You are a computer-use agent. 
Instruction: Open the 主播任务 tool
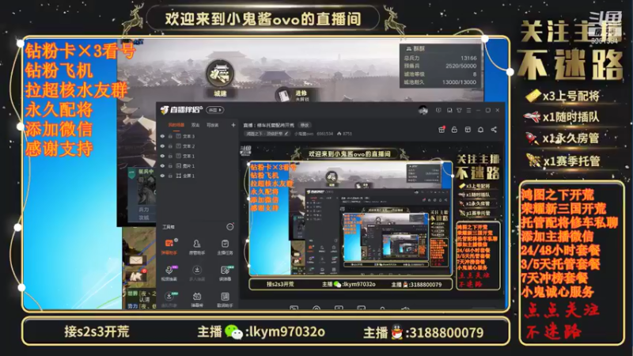point(225,247)
